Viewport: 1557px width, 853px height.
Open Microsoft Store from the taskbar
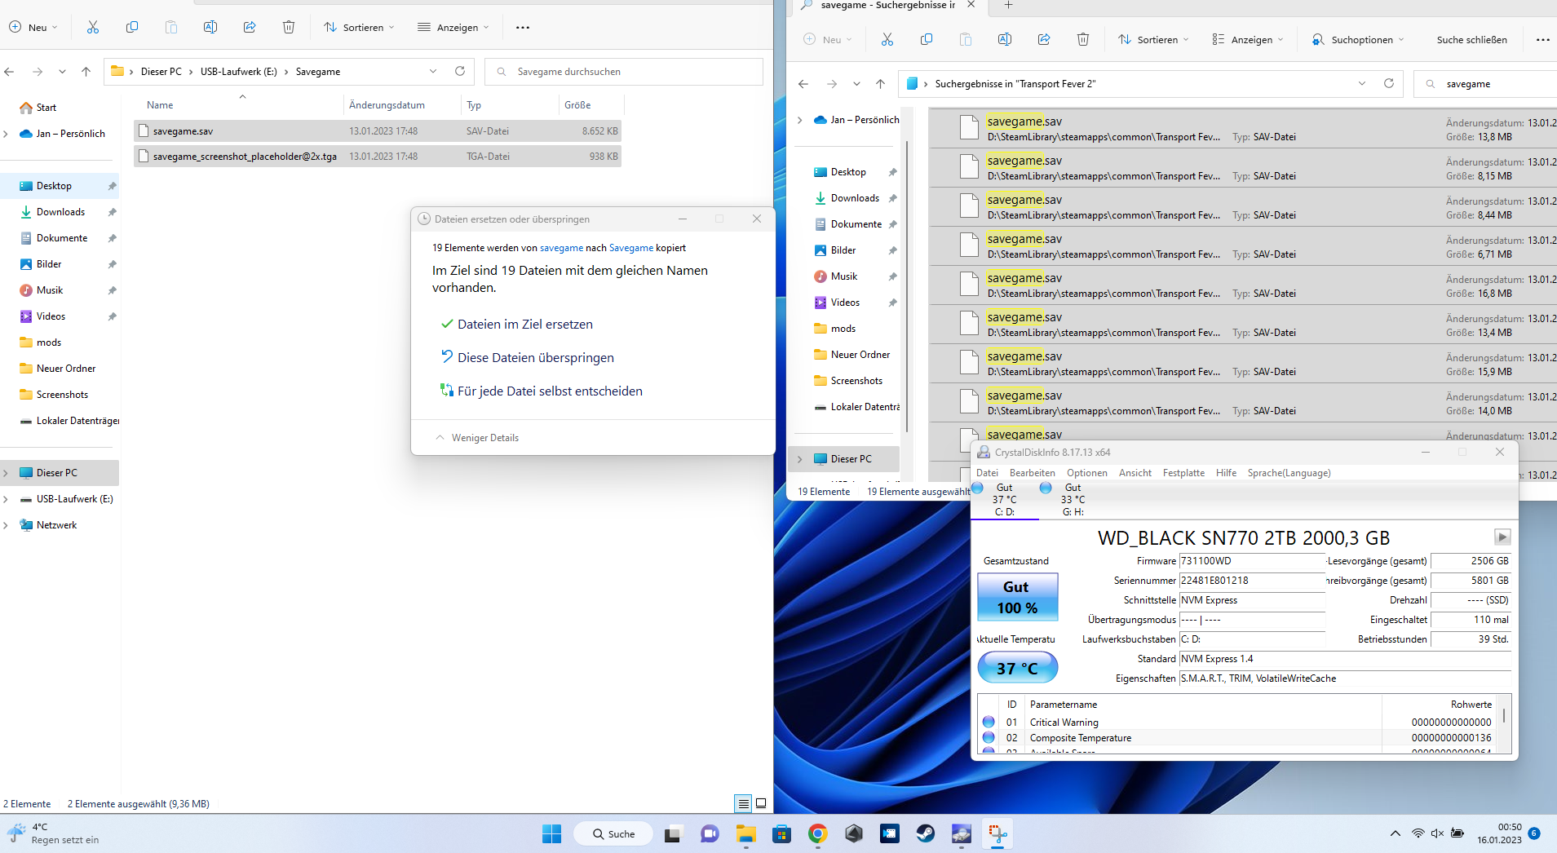[782, 833]
